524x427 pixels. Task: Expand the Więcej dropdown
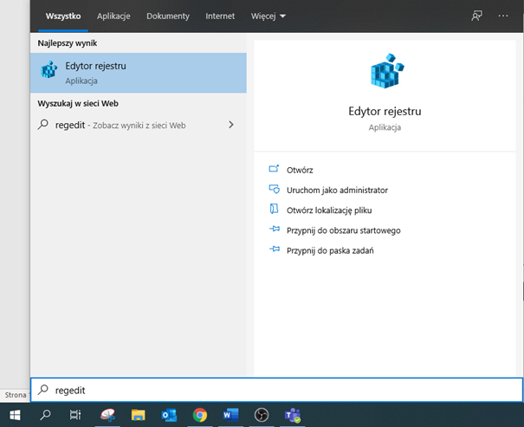pyautogui.click(x=268, y=16)
